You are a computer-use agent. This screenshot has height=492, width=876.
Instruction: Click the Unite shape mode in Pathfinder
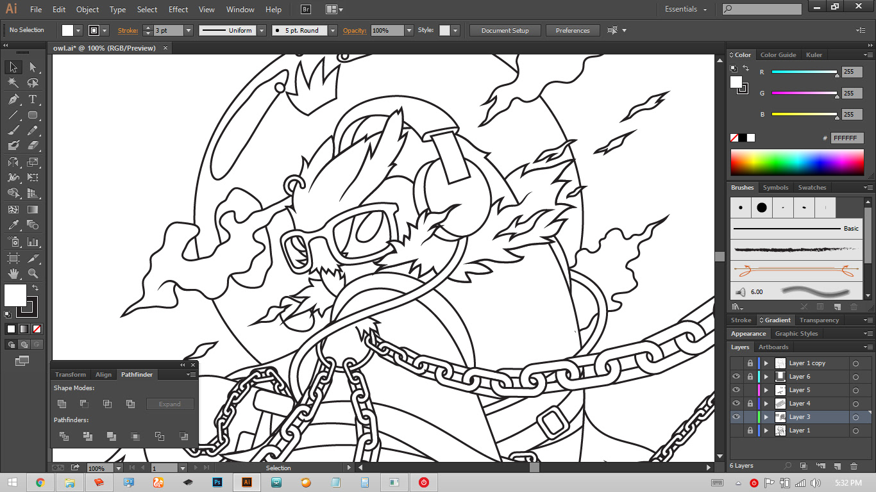point(62,404)
